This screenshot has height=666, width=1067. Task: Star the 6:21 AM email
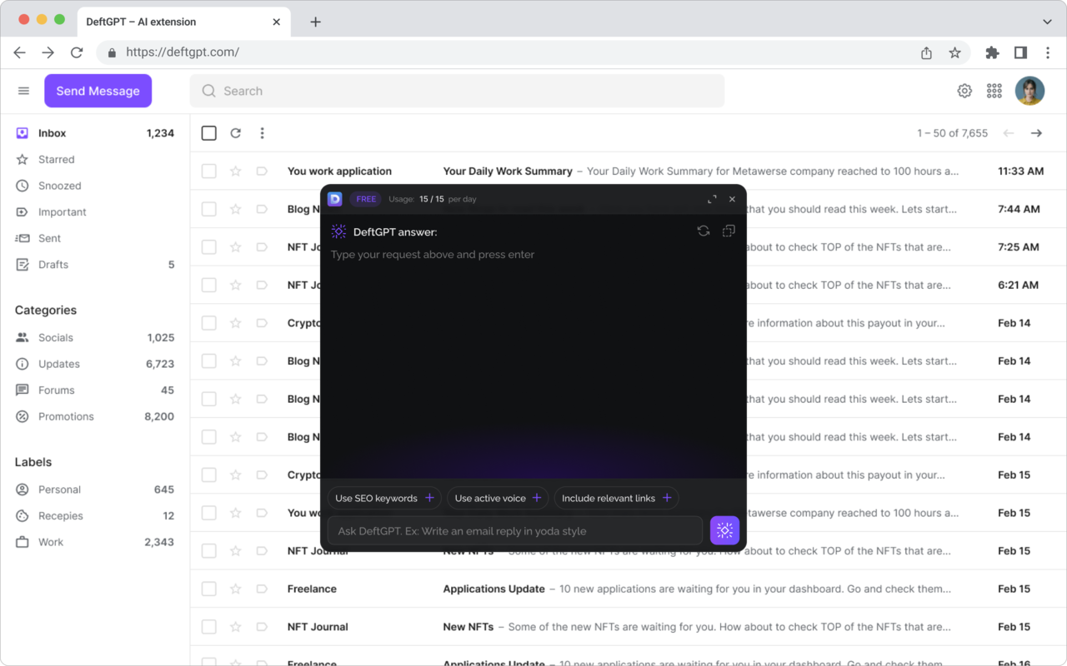[236, 285]
